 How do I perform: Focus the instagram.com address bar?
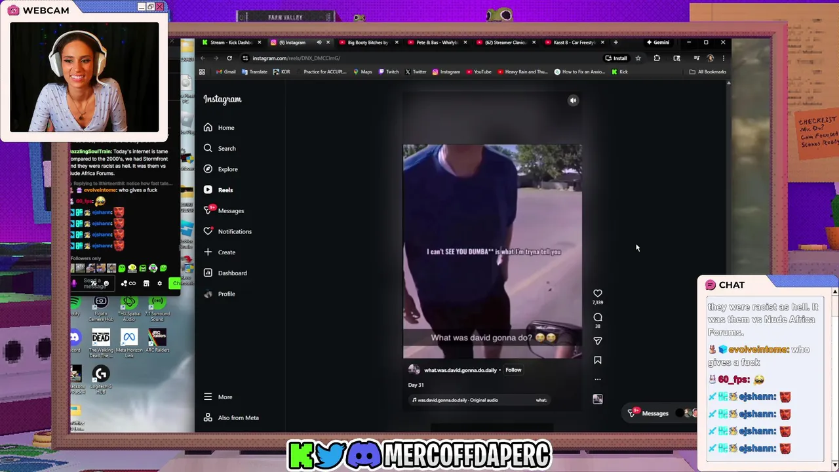(x=419, y=58)
